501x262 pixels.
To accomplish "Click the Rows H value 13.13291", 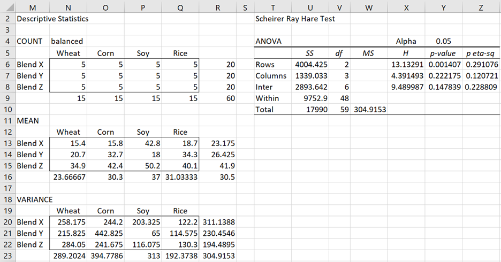I will 406,65.
